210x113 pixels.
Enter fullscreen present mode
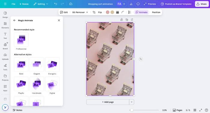tap(201, 110)
